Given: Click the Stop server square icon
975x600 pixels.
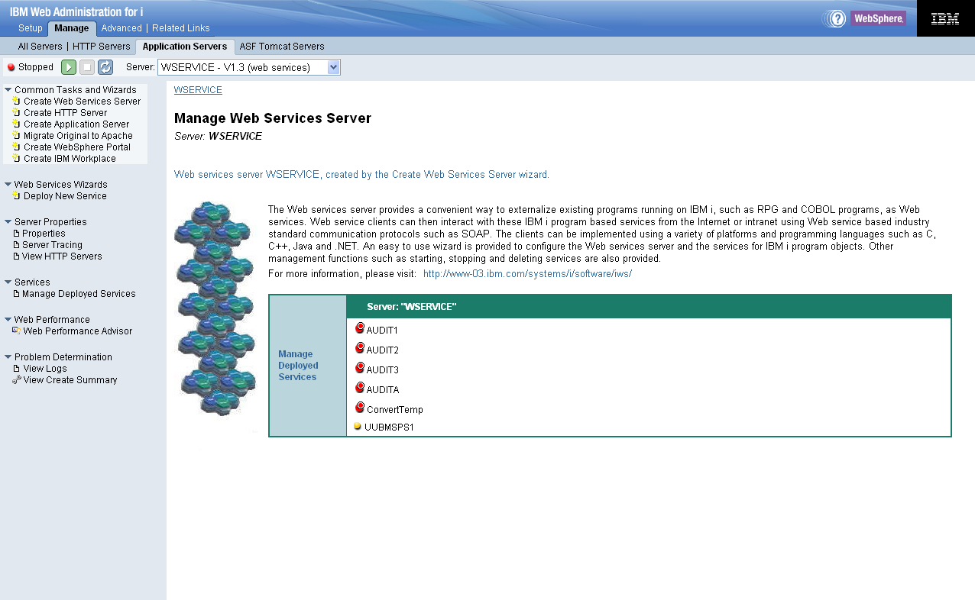Looking at the screenshot, I should [87, 67].
